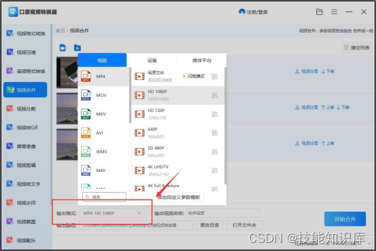The image size is (376, 251).
Task: Switch to the 视频 tab
Action: [x=102, y=60]
